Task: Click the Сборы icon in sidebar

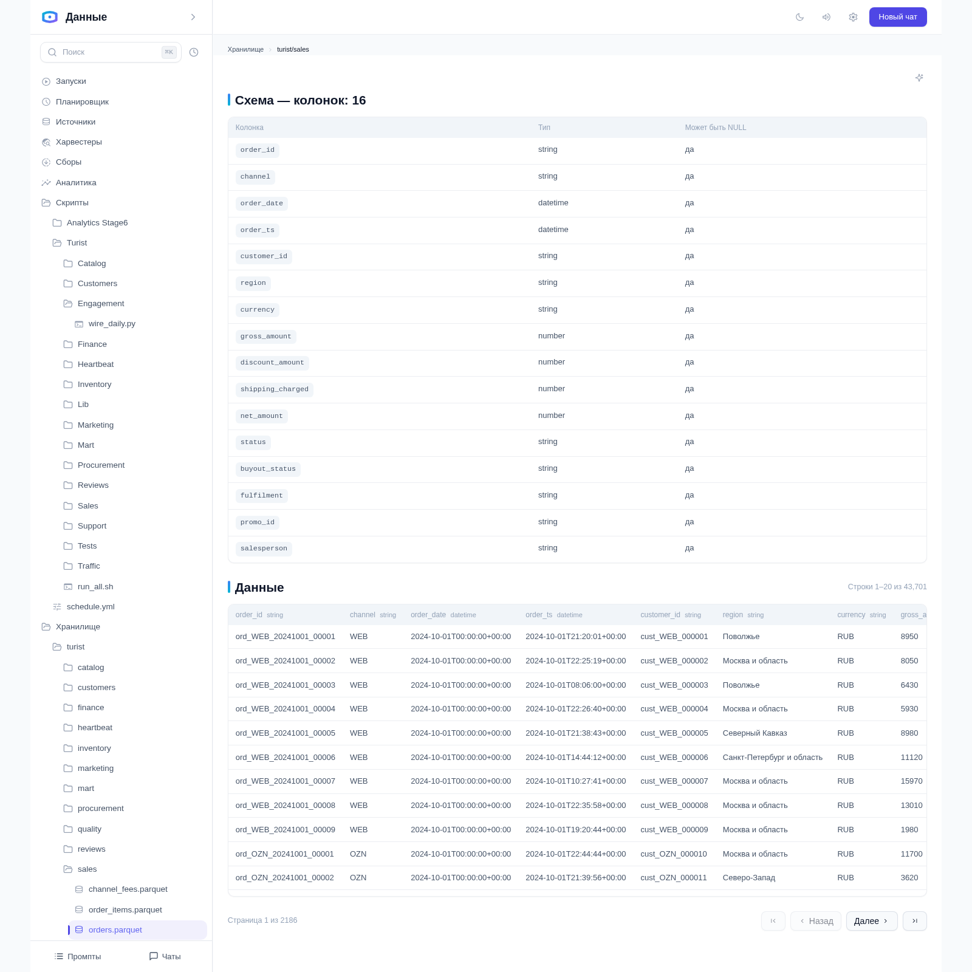Action: (x=46, y=162)
